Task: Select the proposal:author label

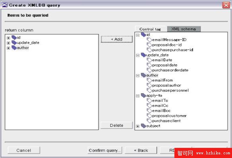Action: click(x=166, y=85)
